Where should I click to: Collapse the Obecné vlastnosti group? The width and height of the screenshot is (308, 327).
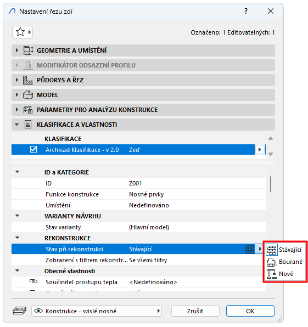point(18,270)
